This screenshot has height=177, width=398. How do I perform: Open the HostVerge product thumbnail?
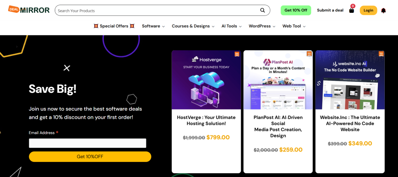tap(206, 80)
